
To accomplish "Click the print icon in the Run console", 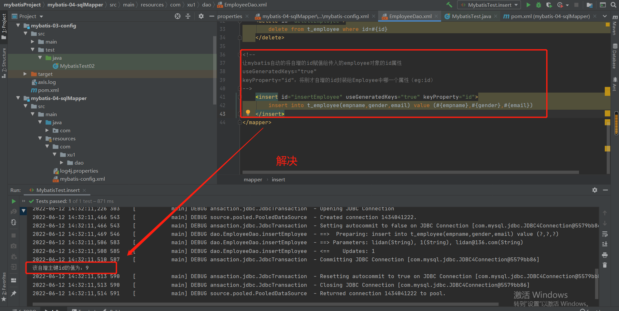I will (x=605, y=255).
